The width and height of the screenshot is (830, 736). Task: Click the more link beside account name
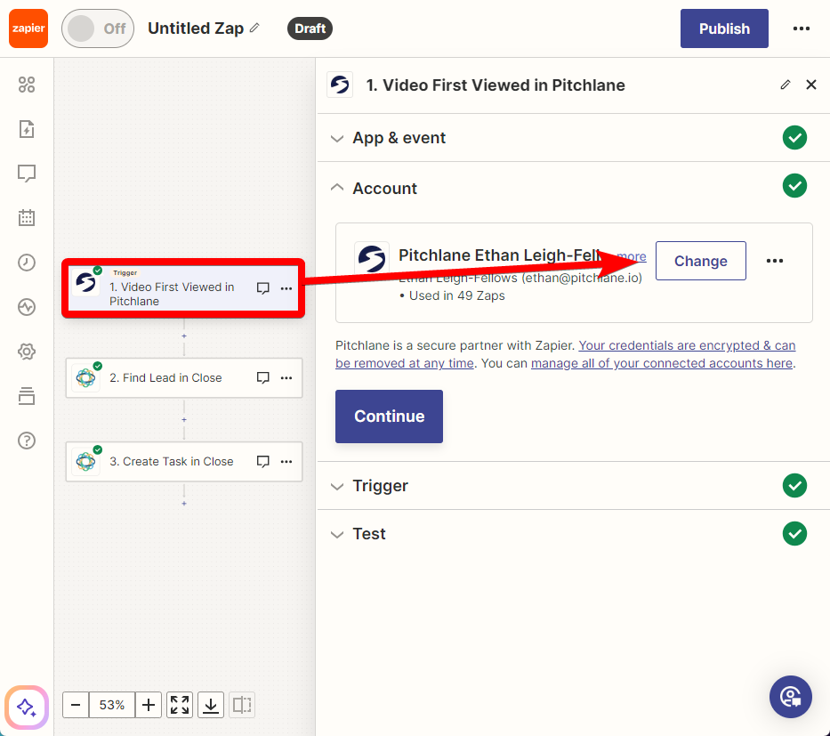pos(632,257)
